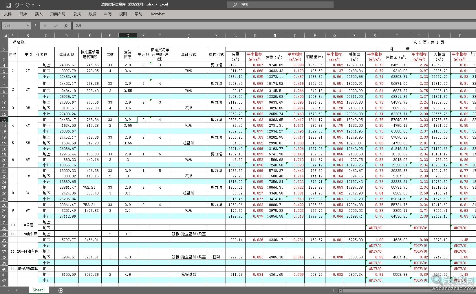Open the 数据 tab
Image resolution: width=476 pixels, height=294 pixels.
tap(92, 14)
